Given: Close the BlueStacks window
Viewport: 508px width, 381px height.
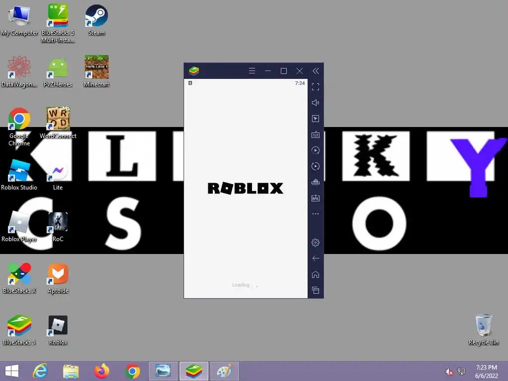Looking at the screenshot, I should tap(300, 71).
